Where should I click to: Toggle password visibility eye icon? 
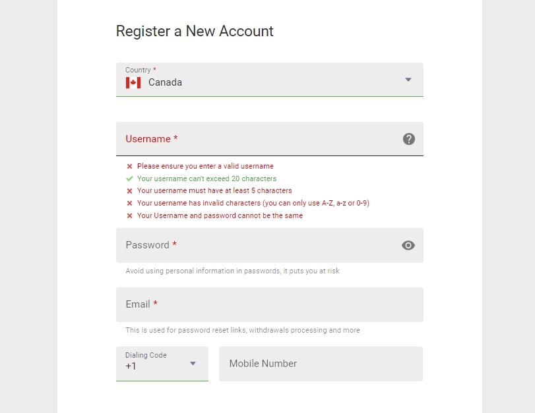[408, 245]
